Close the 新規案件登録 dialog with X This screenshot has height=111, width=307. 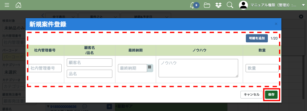coord(276,24)
